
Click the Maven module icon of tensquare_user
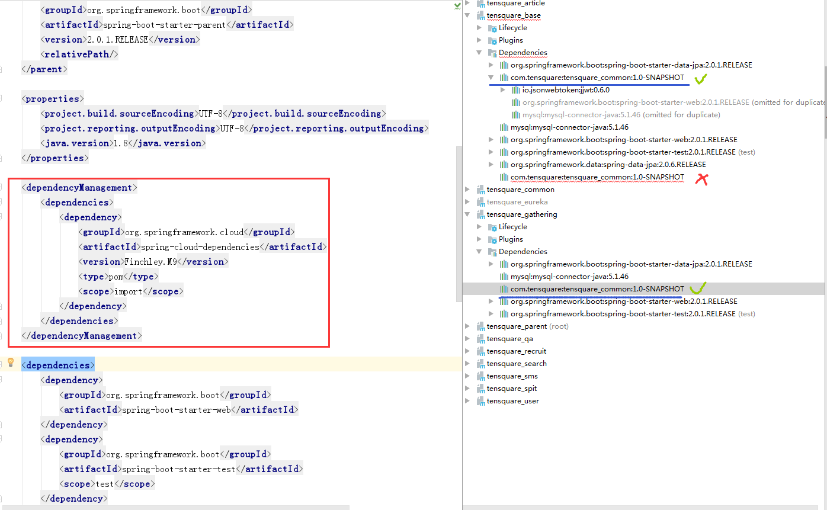(x=481, y=401)
